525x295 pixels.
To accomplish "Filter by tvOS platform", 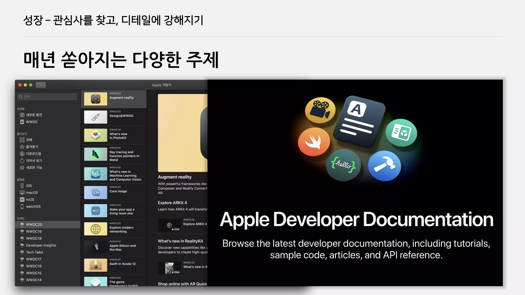I will click(x=30, y=199).
